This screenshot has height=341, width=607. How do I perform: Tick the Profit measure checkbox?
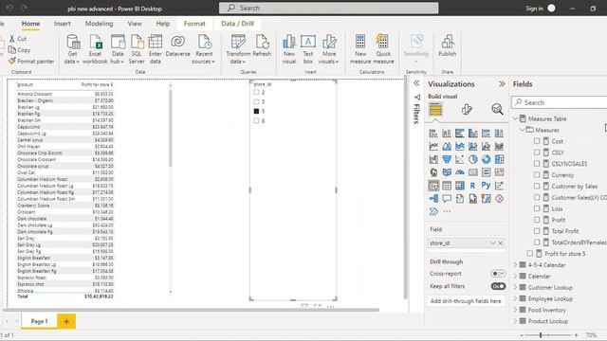point(537,220)
